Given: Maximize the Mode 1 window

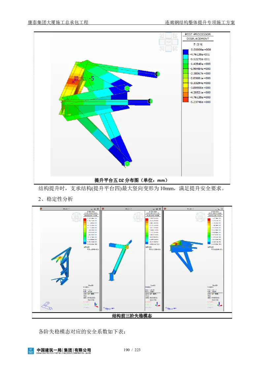Looking at the screenshot, I should [x=95, y=209].
